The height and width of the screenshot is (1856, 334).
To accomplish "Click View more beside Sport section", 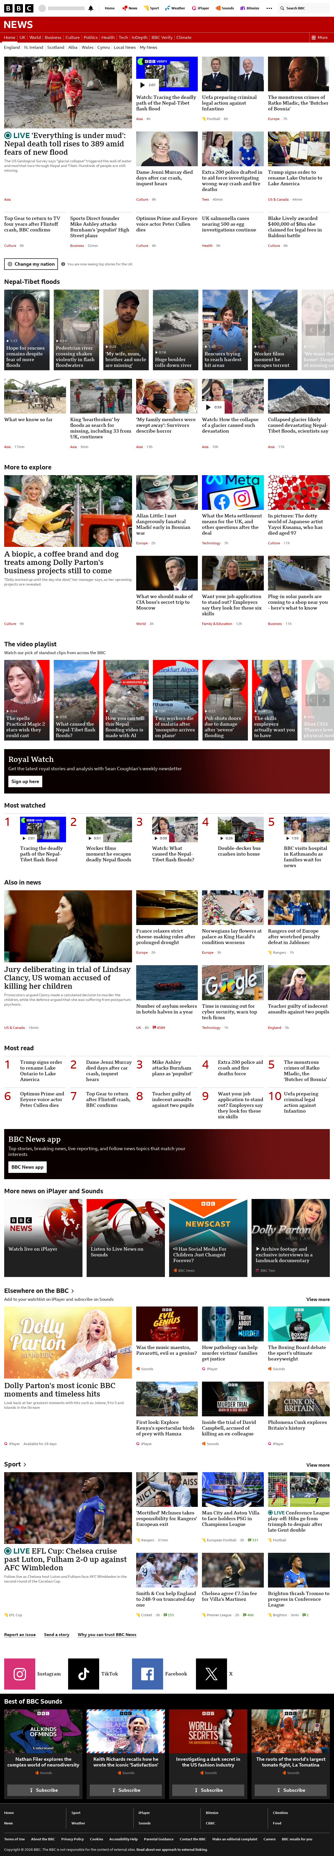I will 318,1465.
